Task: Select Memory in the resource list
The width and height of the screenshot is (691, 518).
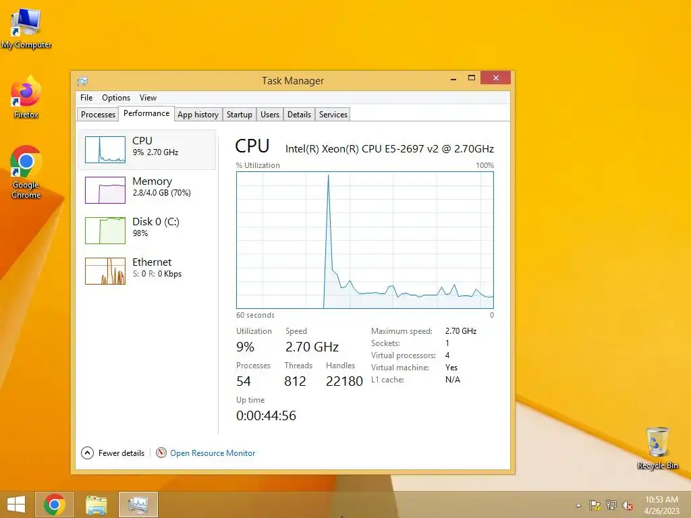Action: click(147, 190)
